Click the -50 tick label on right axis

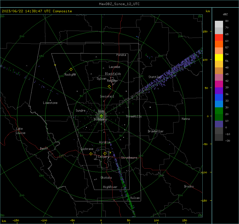[x=205, y=144]
